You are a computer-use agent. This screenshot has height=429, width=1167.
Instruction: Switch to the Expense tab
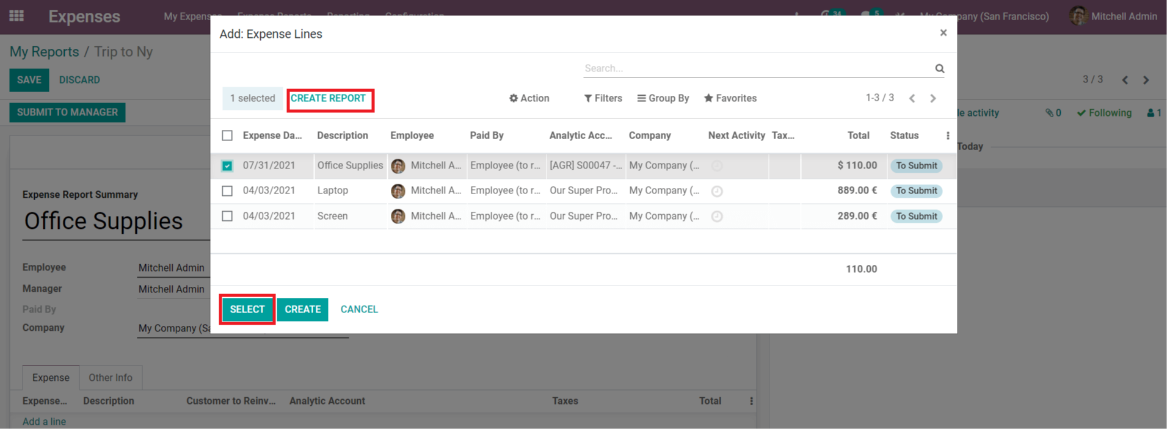click(51, 378)
